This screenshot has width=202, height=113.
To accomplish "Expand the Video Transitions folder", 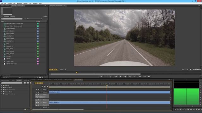I will (2, 94).
